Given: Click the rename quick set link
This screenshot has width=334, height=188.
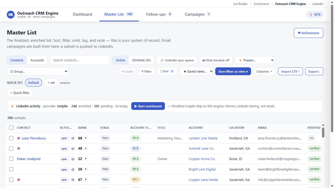Looking at the screenshot, I should [65, 83].
